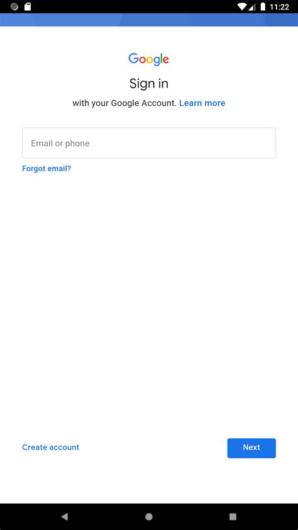The image size is (298, 530).
Task: Tap the circular notification icon at top-left
Action: tap(14, 7)
